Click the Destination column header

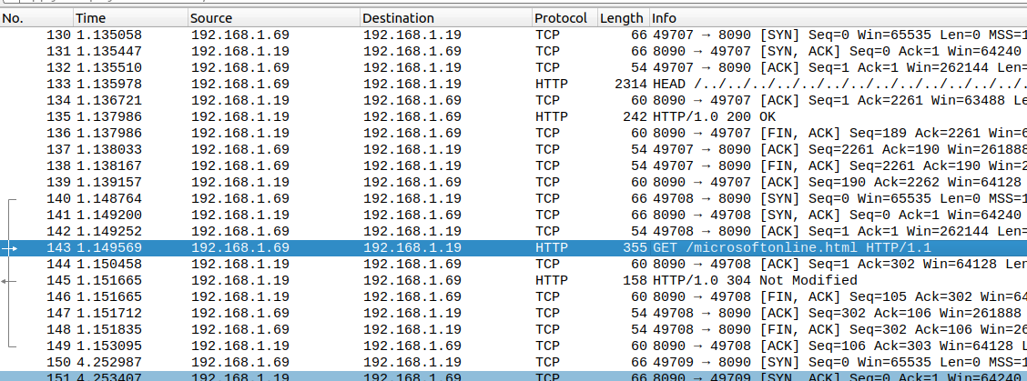[x=444, y=18]
